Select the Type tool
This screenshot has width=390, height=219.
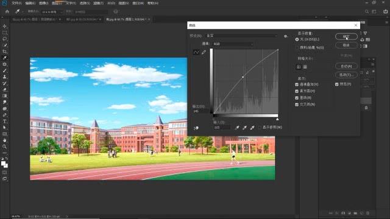coord(4,121)
